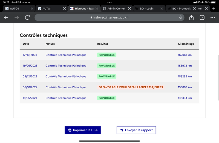The width and height of the screenshot is (219, 143).
Task: Click the 155007 km mileage value
Action: pyautogui.click(x=185, y=87)
